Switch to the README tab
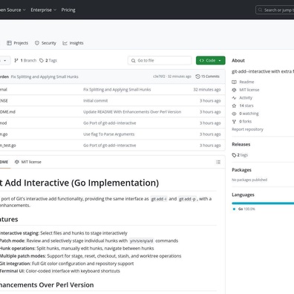Screen dimensions: 294x294 point(4,162)
